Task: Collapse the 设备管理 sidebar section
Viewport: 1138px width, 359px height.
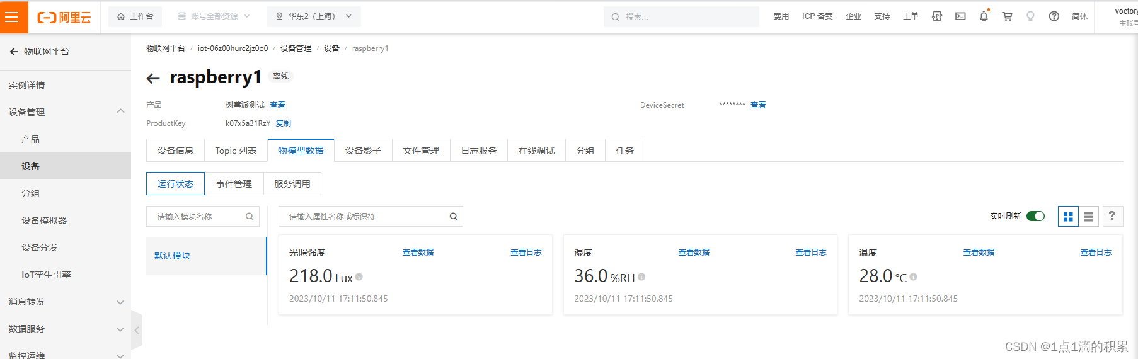Action: pos(66,112)
